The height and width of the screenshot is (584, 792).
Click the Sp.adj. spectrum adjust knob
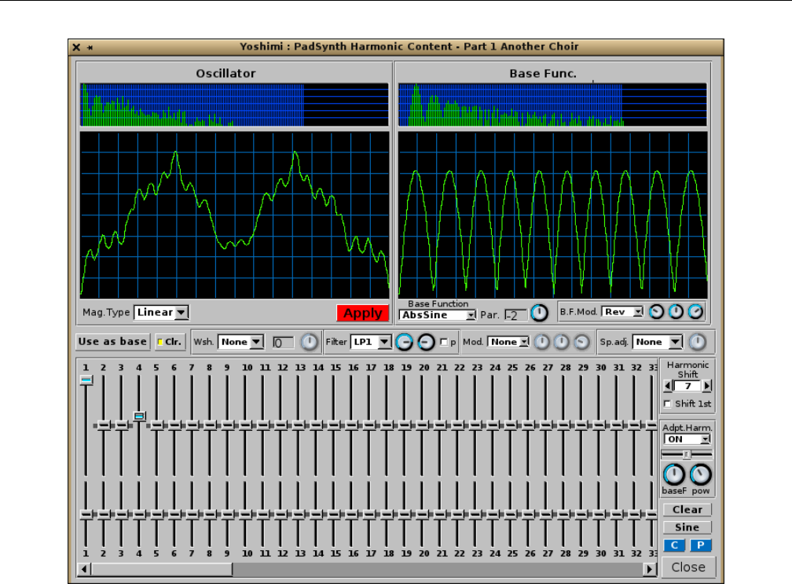698,342
